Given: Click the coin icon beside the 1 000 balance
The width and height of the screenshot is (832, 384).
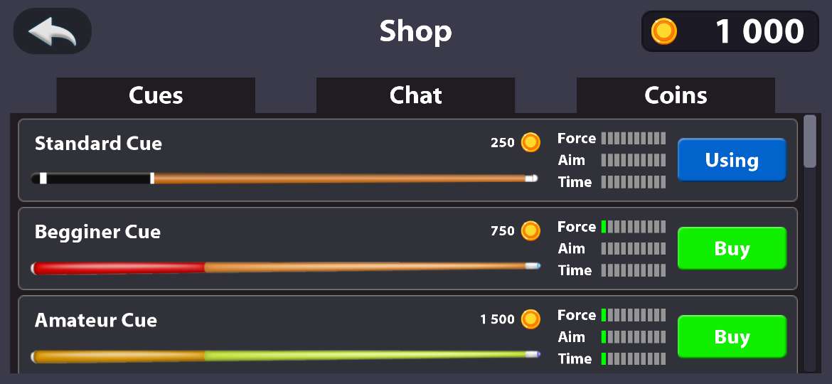Looking at the screenshot, I should tap(664, 31).
